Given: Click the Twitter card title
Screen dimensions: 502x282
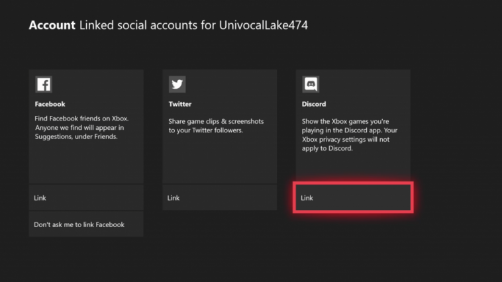Looking at the screenshot, I should click(180, 104).
